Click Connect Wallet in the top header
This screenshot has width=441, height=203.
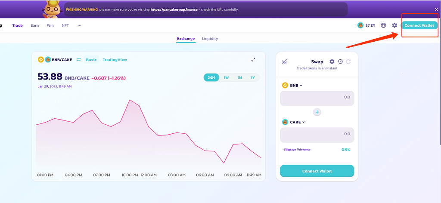pos(419,25)
